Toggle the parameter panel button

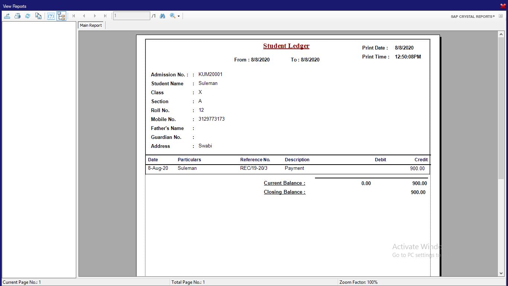51,16
